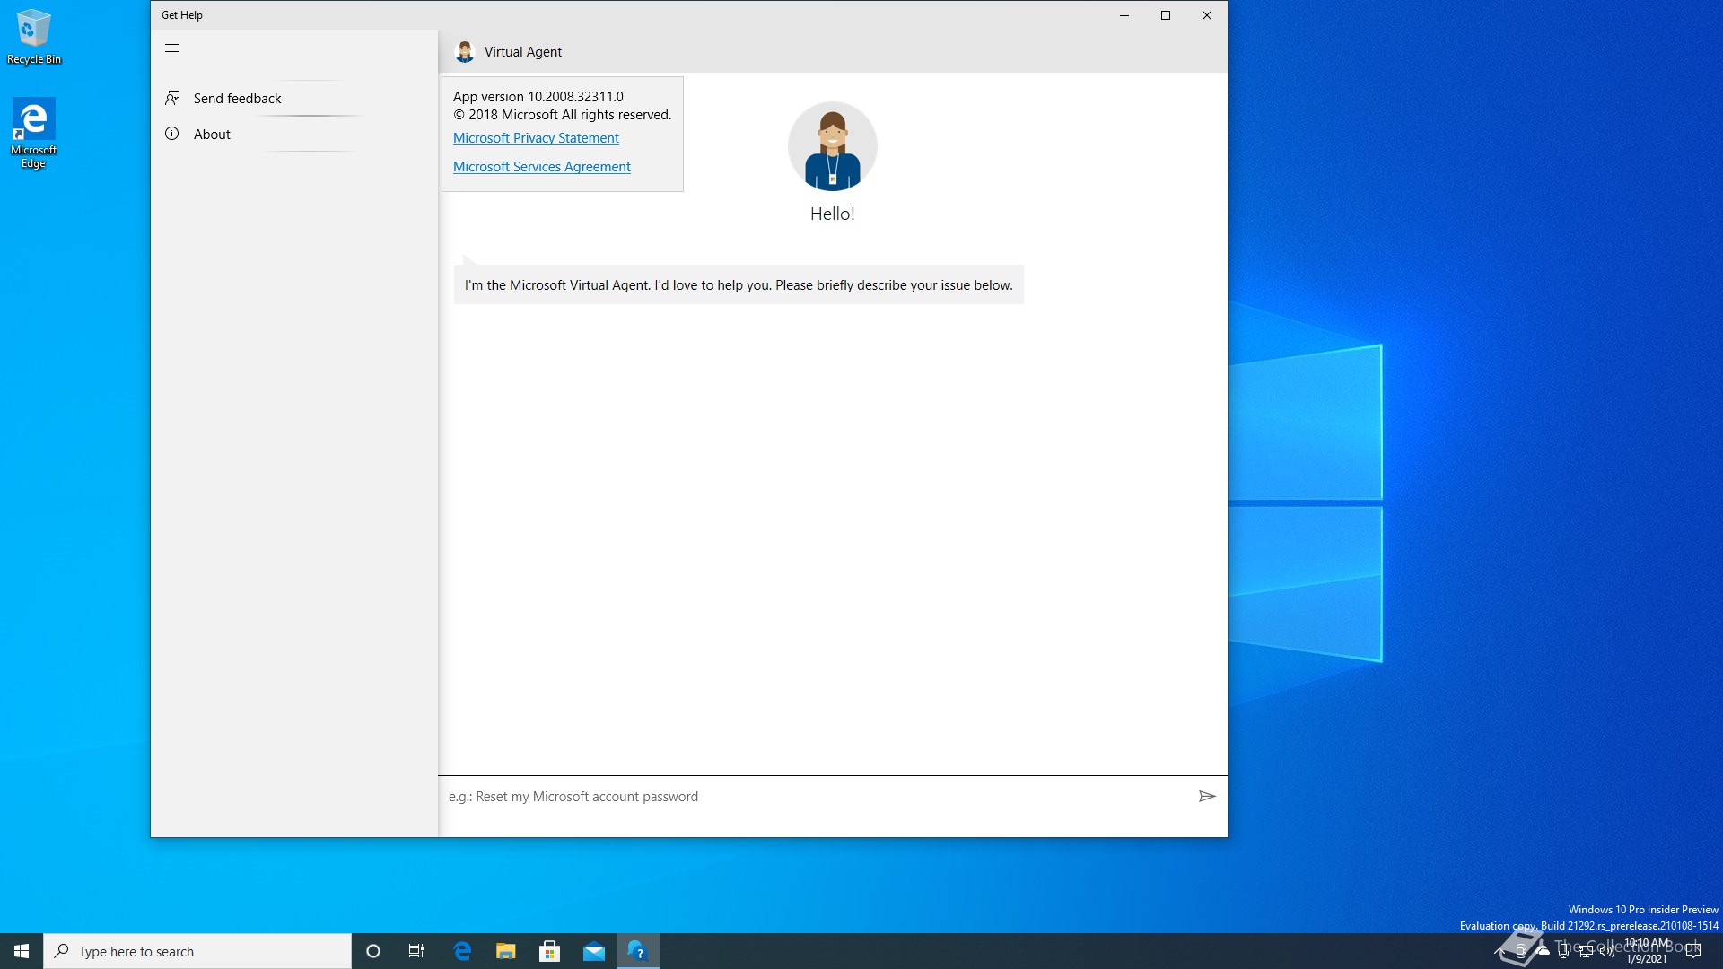
Task: Click the Get Help taskbar icon
Action: (x=638, y=951)
